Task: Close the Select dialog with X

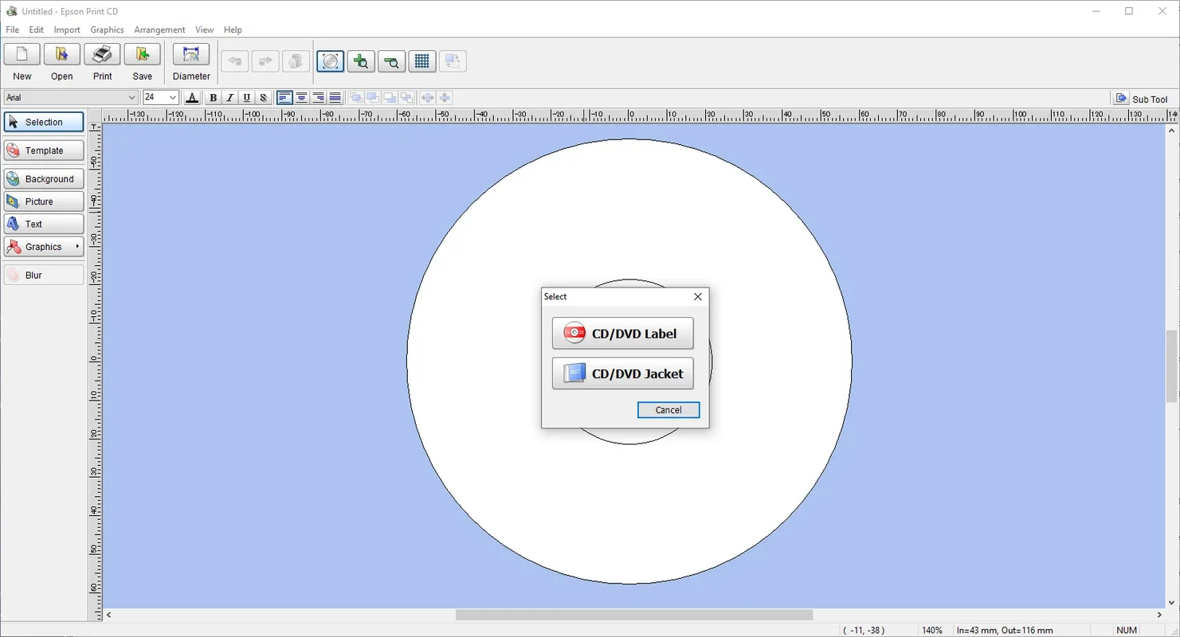Action: click(698, 296)
